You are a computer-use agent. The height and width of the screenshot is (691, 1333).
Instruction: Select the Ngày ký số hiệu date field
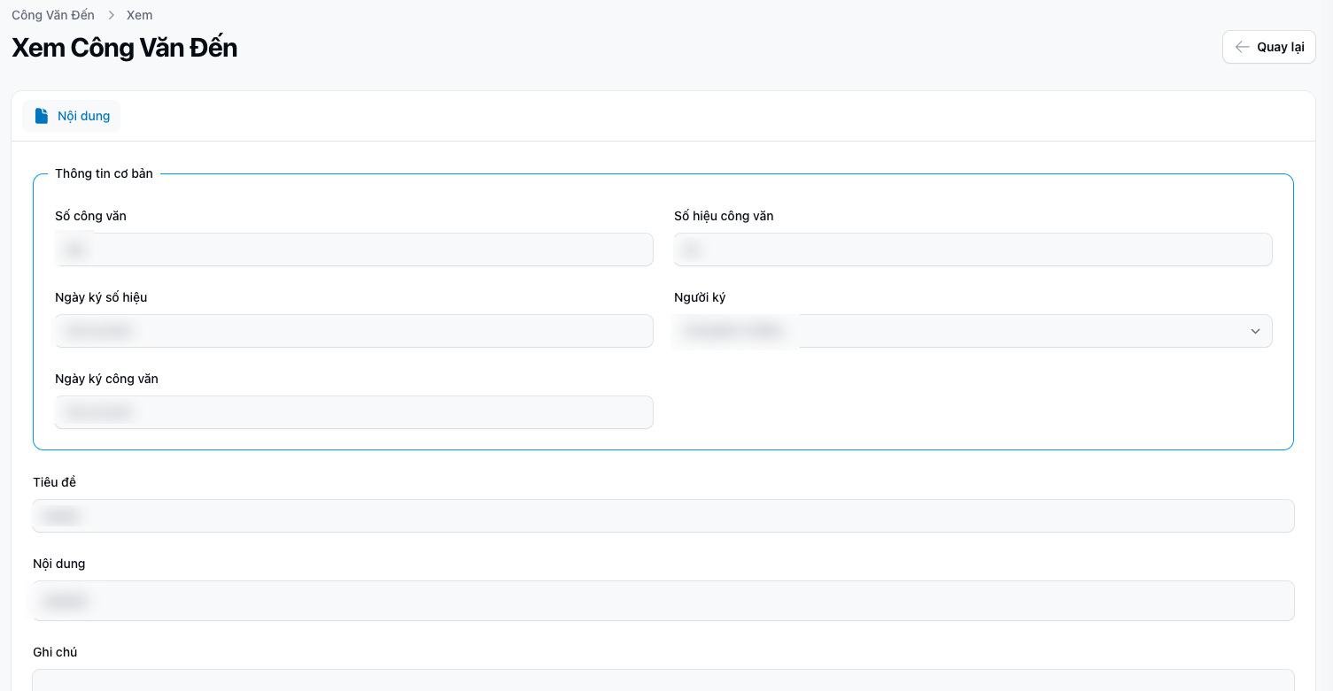coord(354,331)
